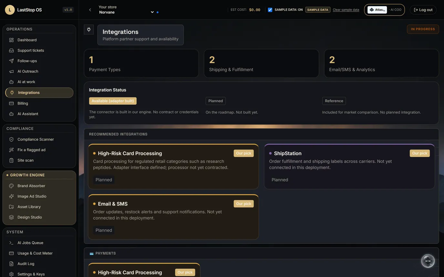Open the Email & SMS integration card

tap(173, 217)
